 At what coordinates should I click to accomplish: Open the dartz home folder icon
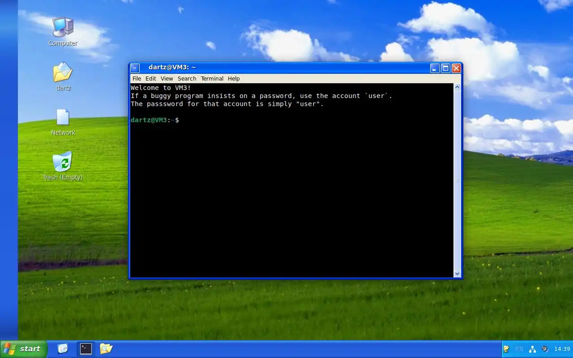click(63, 77)
